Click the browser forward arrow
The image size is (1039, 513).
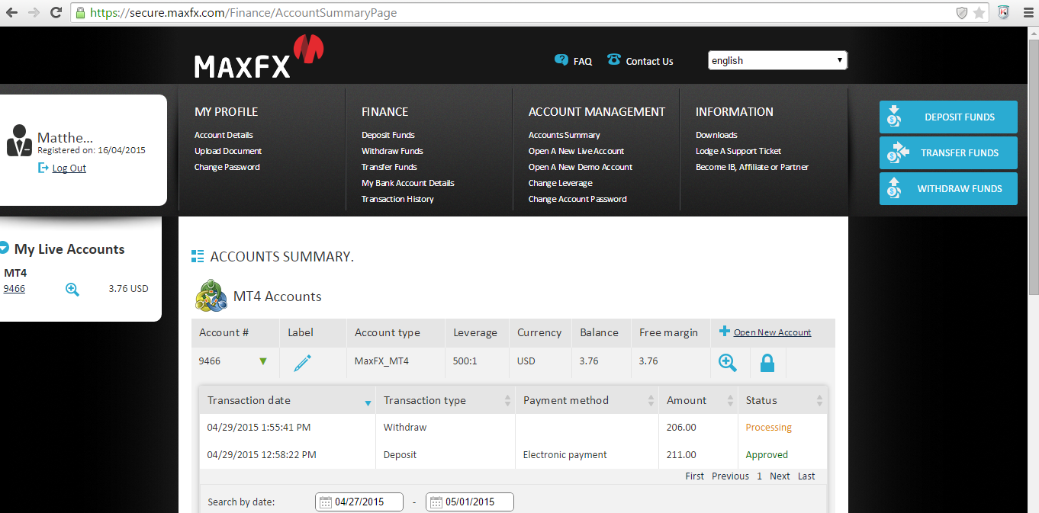(x=34, y=13)
